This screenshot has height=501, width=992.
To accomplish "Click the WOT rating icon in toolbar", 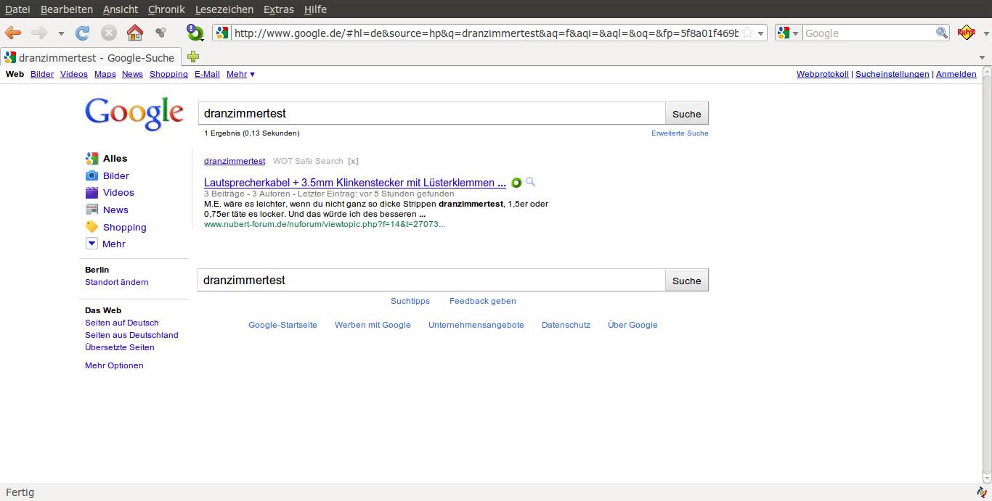I will (195, 33).
